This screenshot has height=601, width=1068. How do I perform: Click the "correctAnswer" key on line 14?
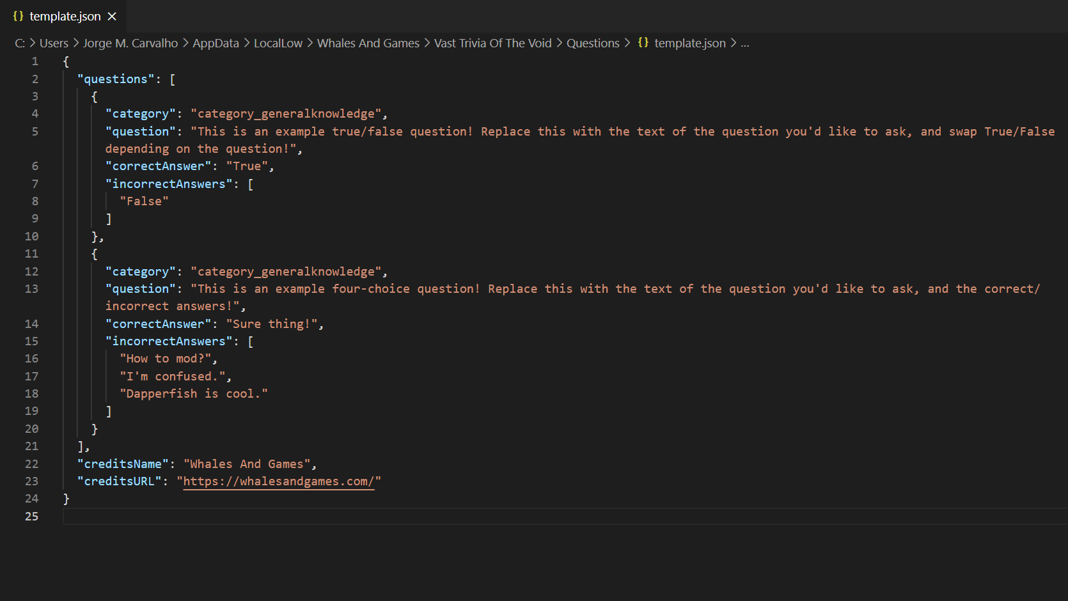159,324
